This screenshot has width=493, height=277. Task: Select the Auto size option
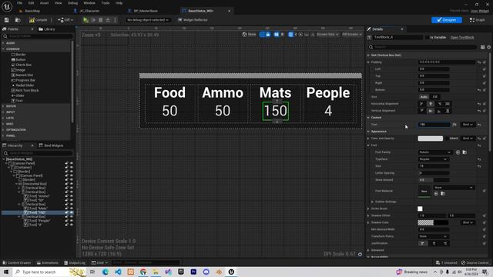click(424, 97)
